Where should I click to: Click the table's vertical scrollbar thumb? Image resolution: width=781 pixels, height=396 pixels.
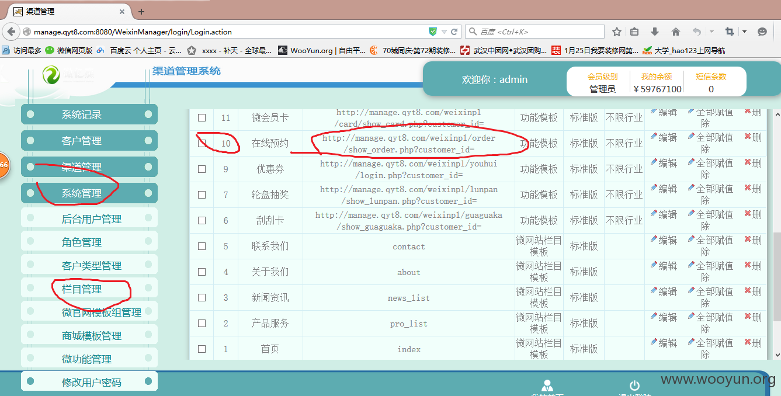pyautogui.click(x=776, y=277)
